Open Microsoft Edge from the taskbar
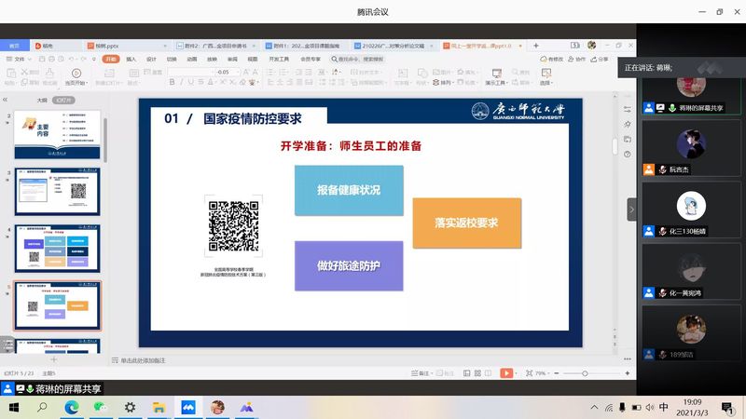746x419 pixels. [x=72, y=407]
